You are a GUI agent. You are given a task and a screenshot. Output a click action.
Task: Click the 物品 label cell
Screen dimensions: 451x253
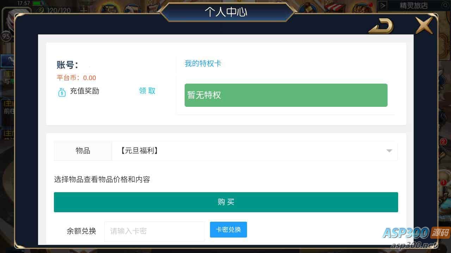click(x=83, y=151)
